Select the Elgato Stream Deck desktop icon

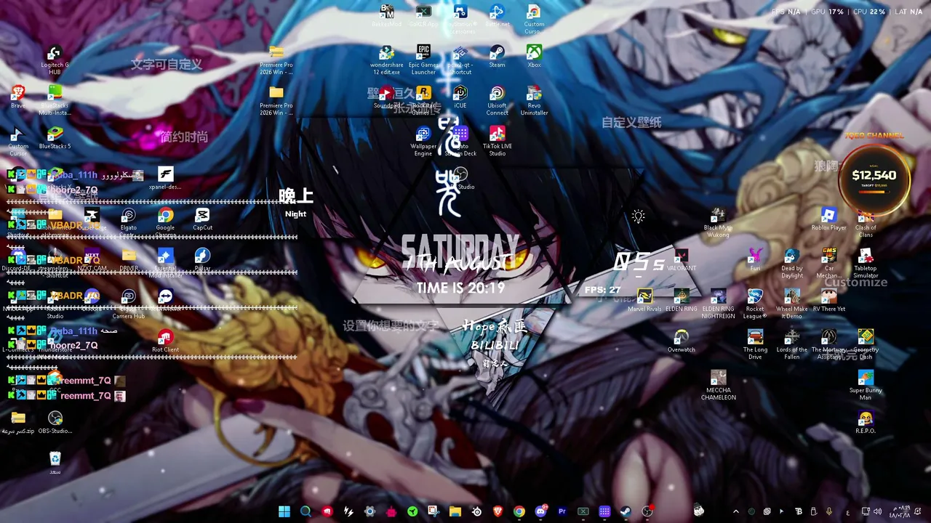pos(460,142)
